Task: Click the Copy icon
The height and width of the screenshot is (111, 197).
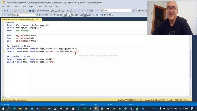Action: coord(71,11)
